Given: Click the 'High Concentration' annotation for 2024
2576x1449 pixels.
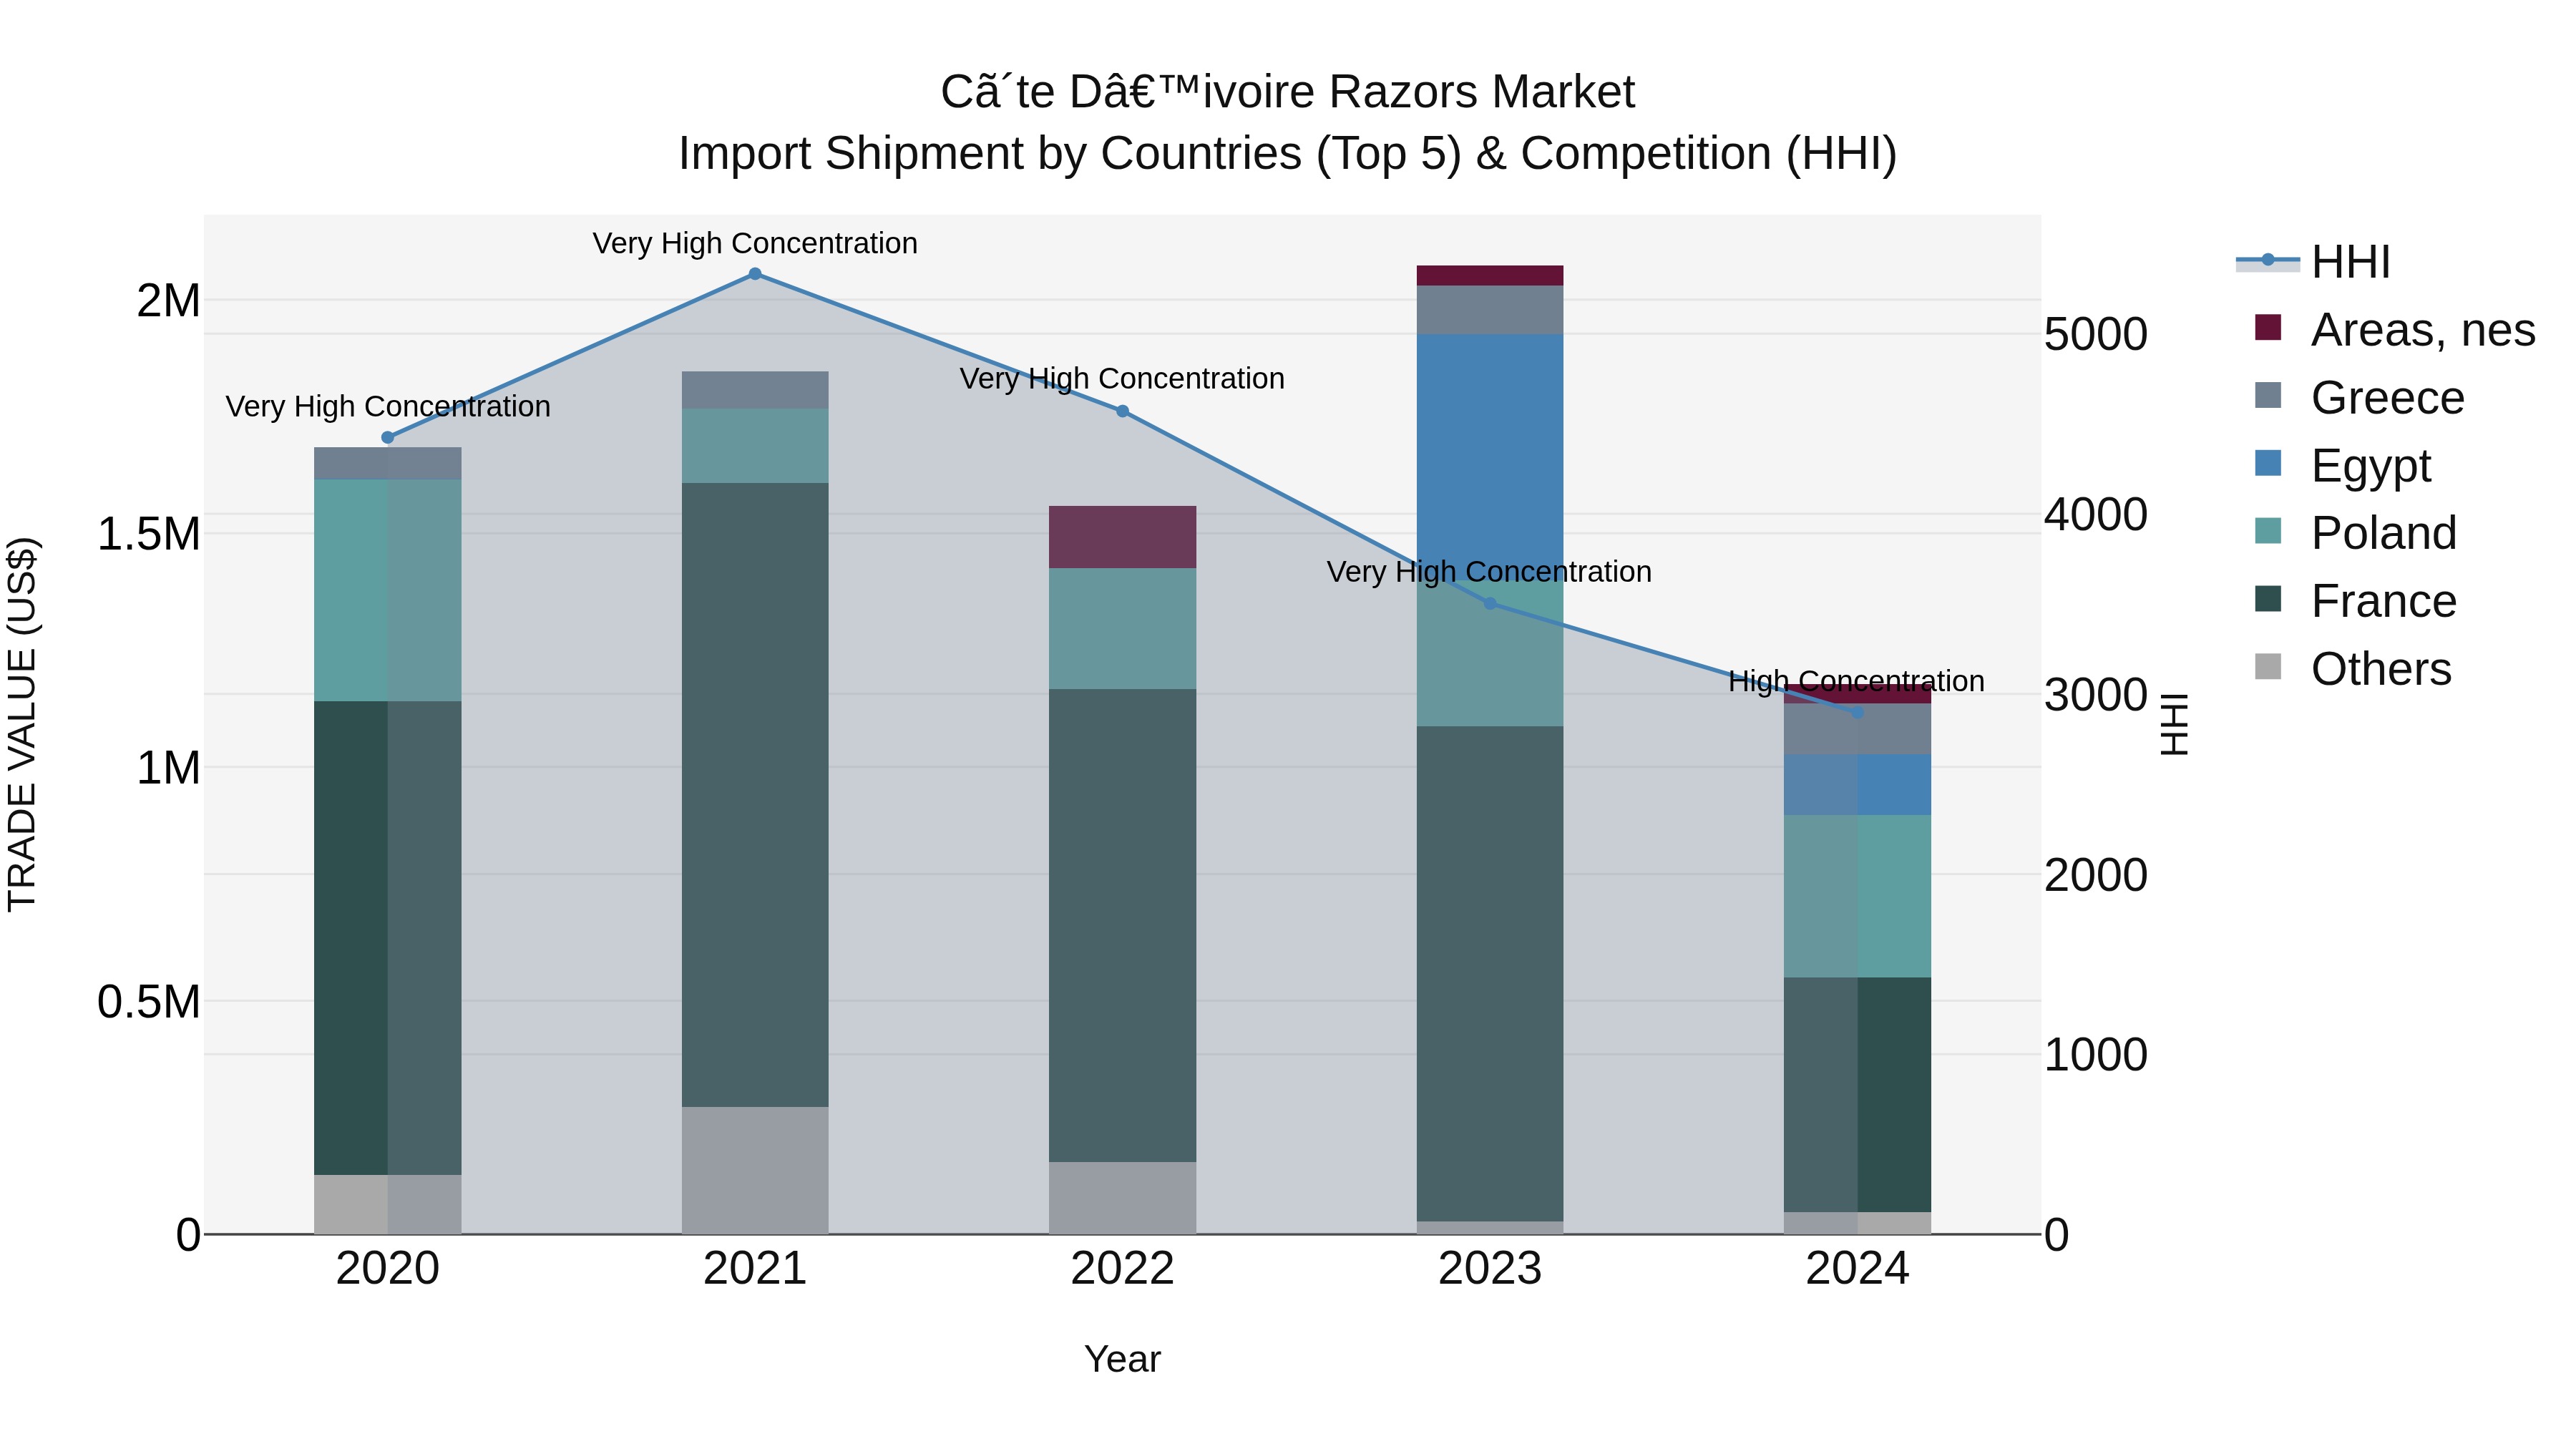Looking at the screenshot, I should coord(1857,681).
